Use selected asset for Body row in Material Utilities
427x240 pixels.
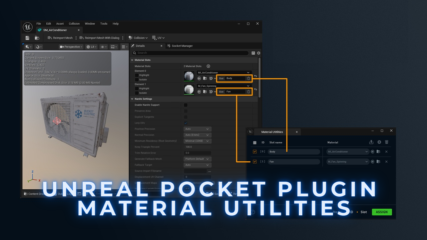373,152
